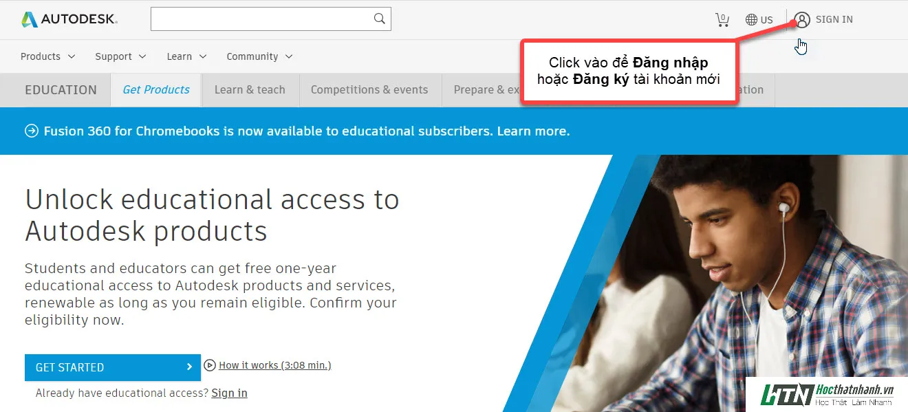The image size is (908, 412).
Task: Open the shopping cart icon
Action: 722,19
